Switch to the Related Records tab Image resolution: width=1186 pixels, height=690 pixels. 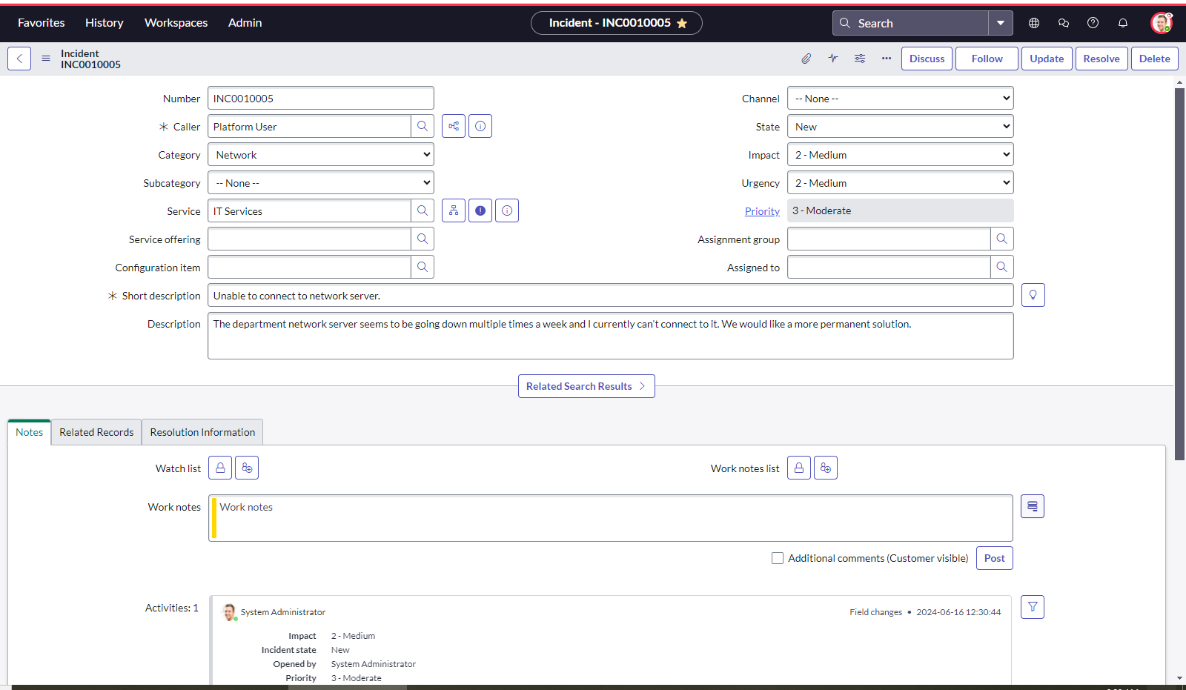pos(96,432)
